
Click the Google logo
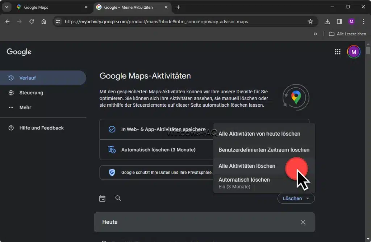pyautogui.click(x=19, y=52)
